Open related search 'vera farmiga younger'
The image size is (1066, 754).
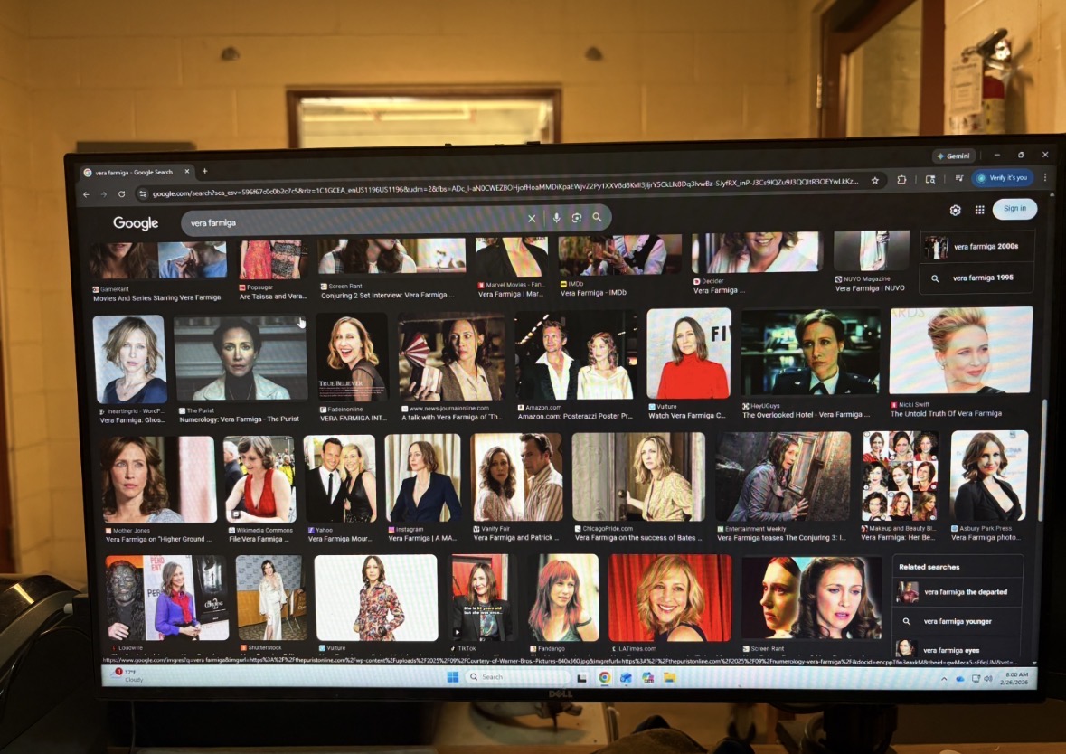coord(958,621)
